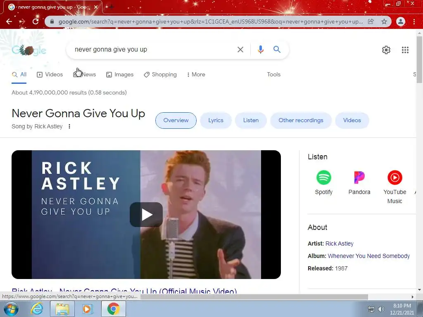Play the Rick Astley video
This screenshot has height=317, width=423.
146,215
